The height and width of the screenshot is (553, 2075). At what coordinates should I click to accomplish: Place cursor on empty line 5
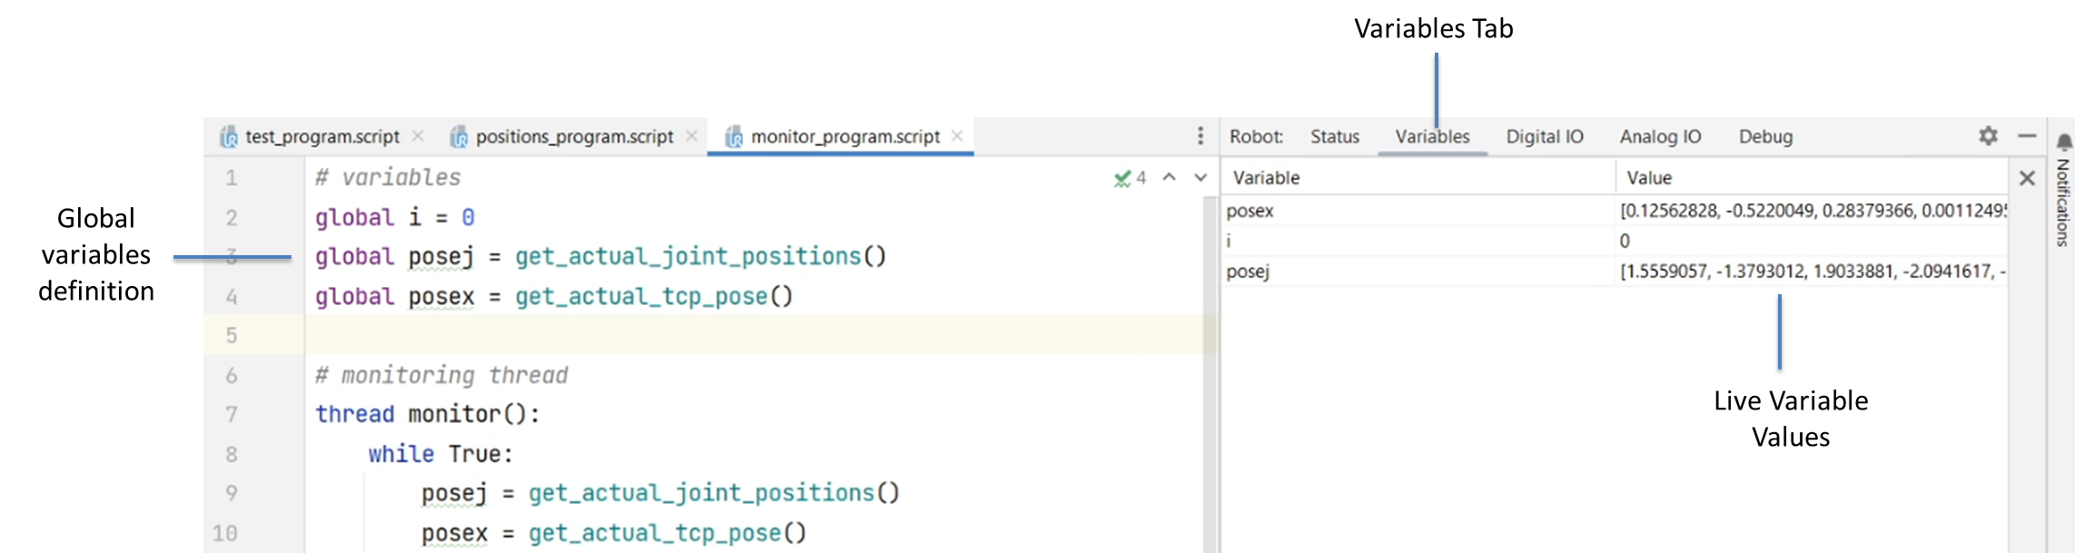pyautogui.click(x=726, y=335)
